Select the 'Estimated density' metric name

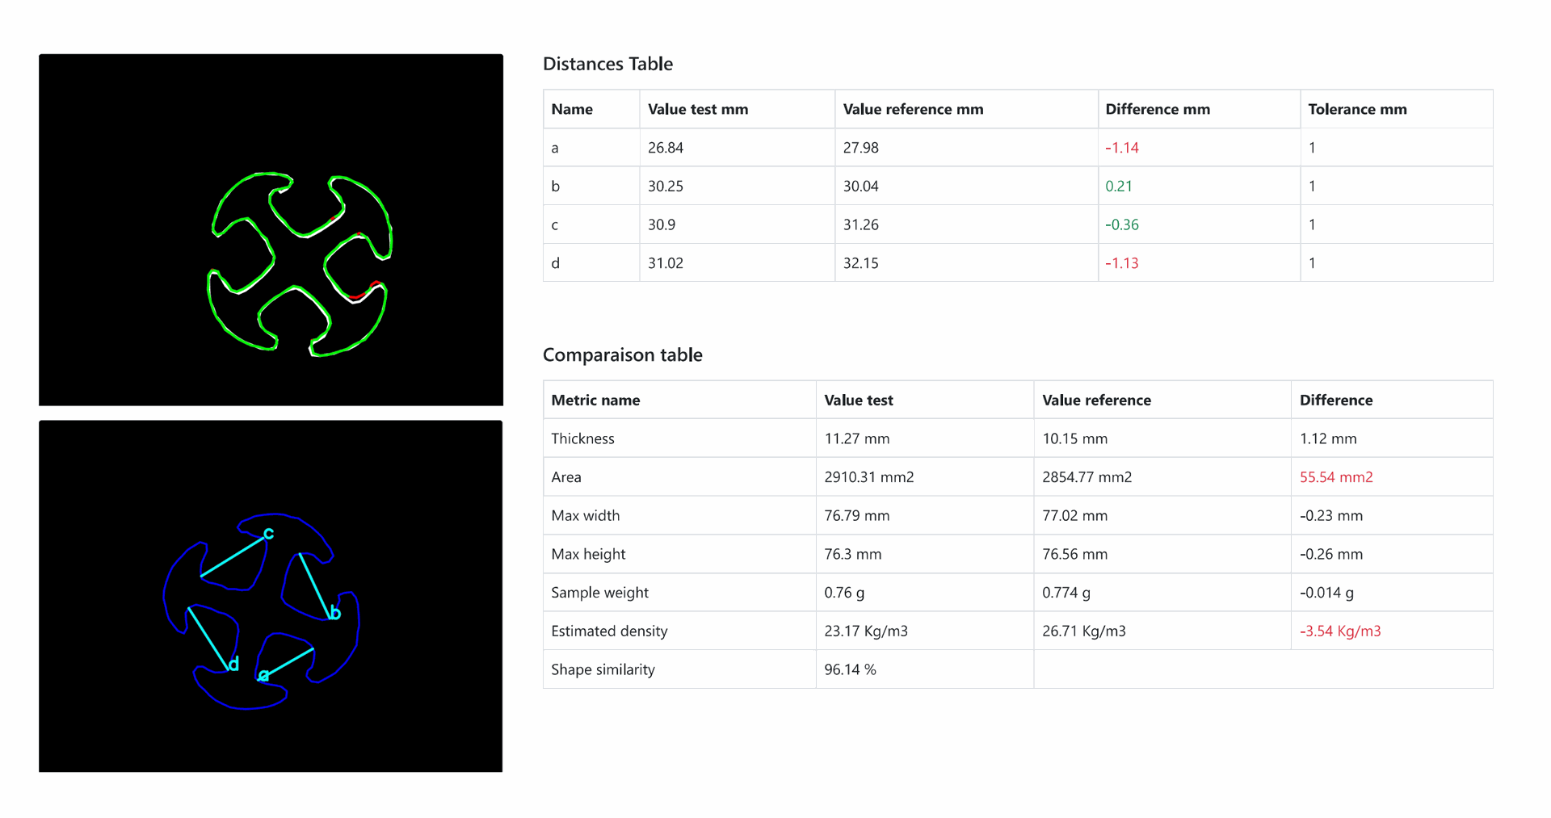point(609,631)
